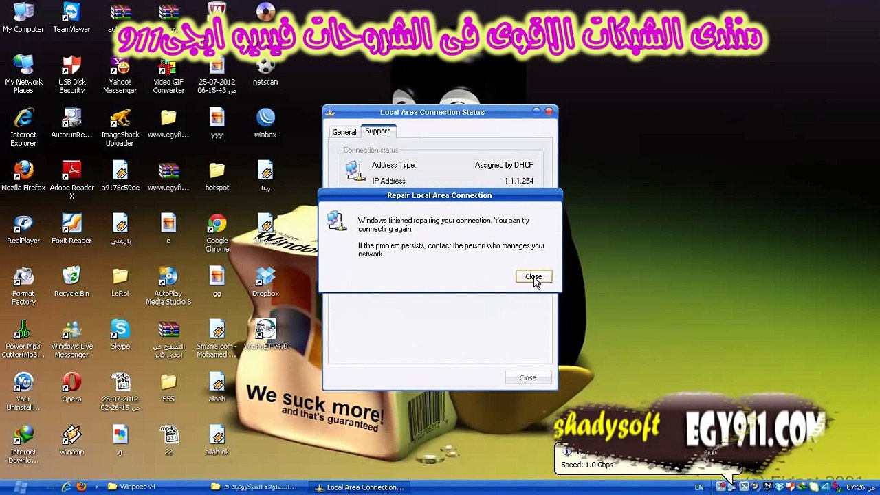The image size is (880, 495).
Task: Open the Foxit Reader desktop shortcut
Action: coord(71,230)
